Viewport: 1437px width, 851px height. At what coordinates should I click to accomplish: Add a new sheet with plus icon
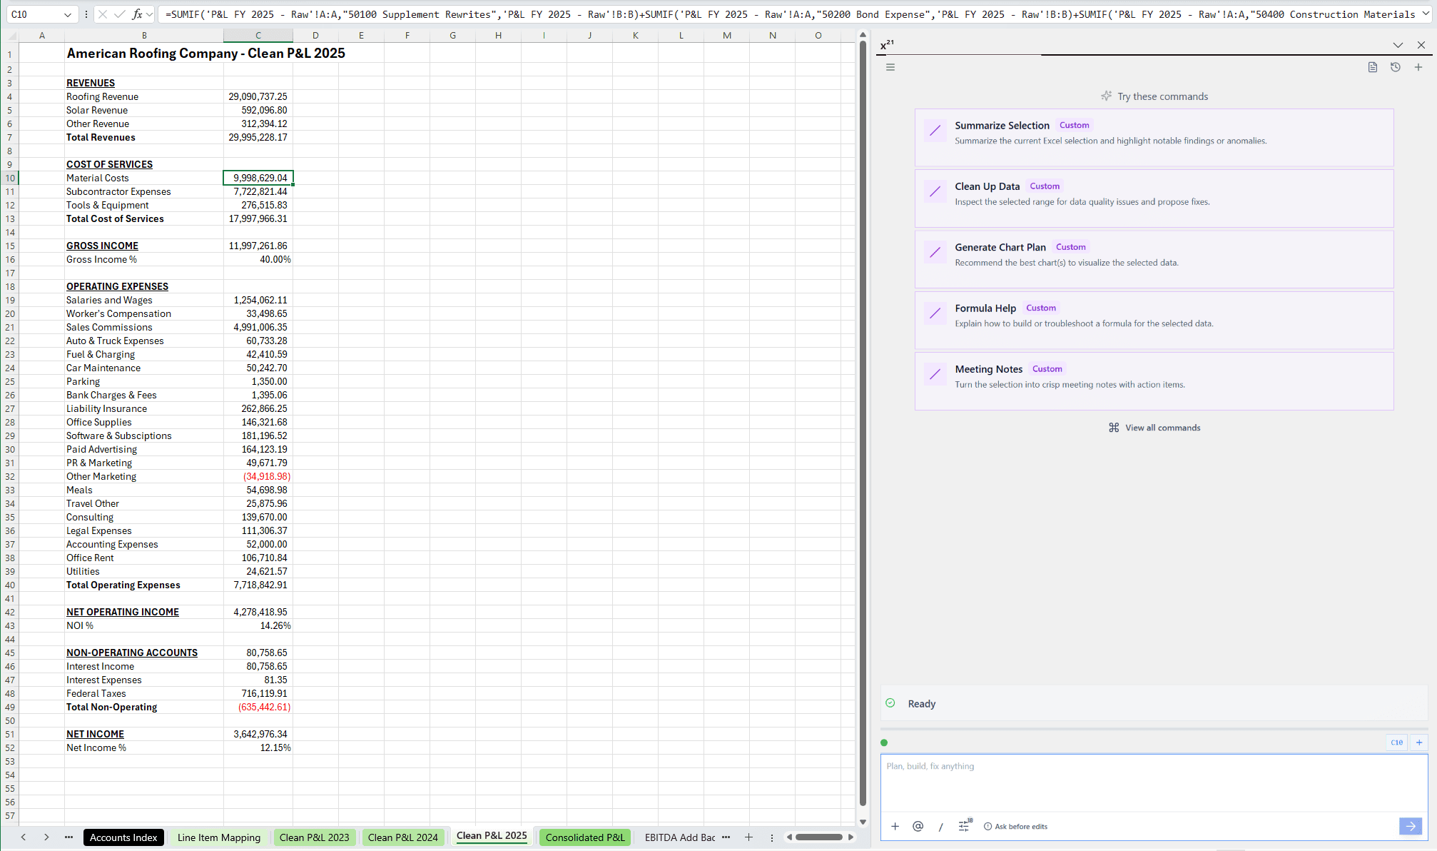748,837
